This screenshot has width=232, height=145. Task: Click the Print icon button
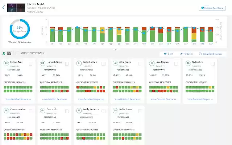(x=169, y=54)
